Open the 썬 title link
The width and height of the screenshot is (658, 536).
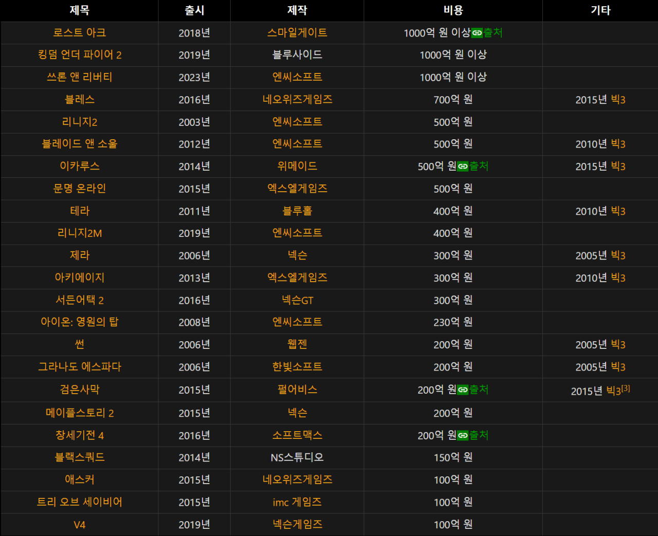coord(80,344)
